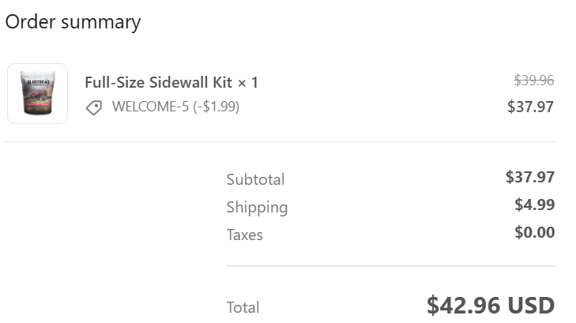The height and width of the screenshot is (323, 576).
Task: Click the item's discounted price under $39.96
Action: click(x=530, y=106)
